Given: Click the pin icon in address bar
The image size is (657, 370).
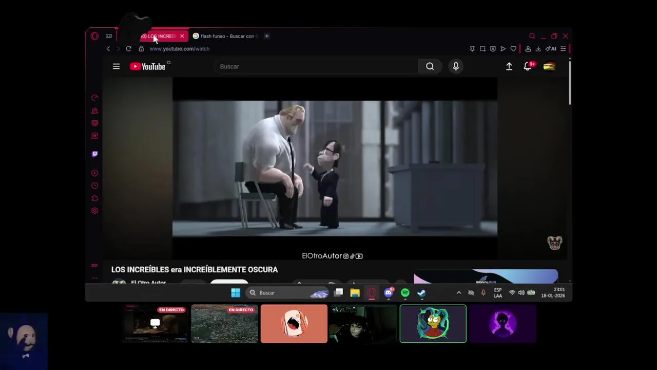Looking at the screenshot, I should (x=472, y=49).
